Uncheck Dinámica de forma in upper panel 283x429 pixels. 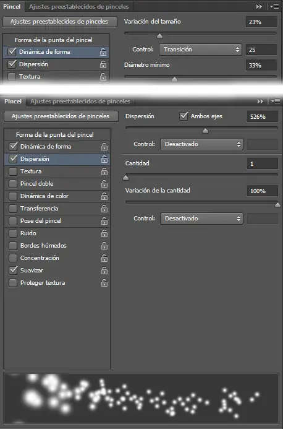click(x=12, y=52)
